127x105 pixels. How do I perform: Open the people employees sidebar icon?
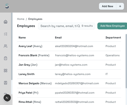tap(6, 46)
